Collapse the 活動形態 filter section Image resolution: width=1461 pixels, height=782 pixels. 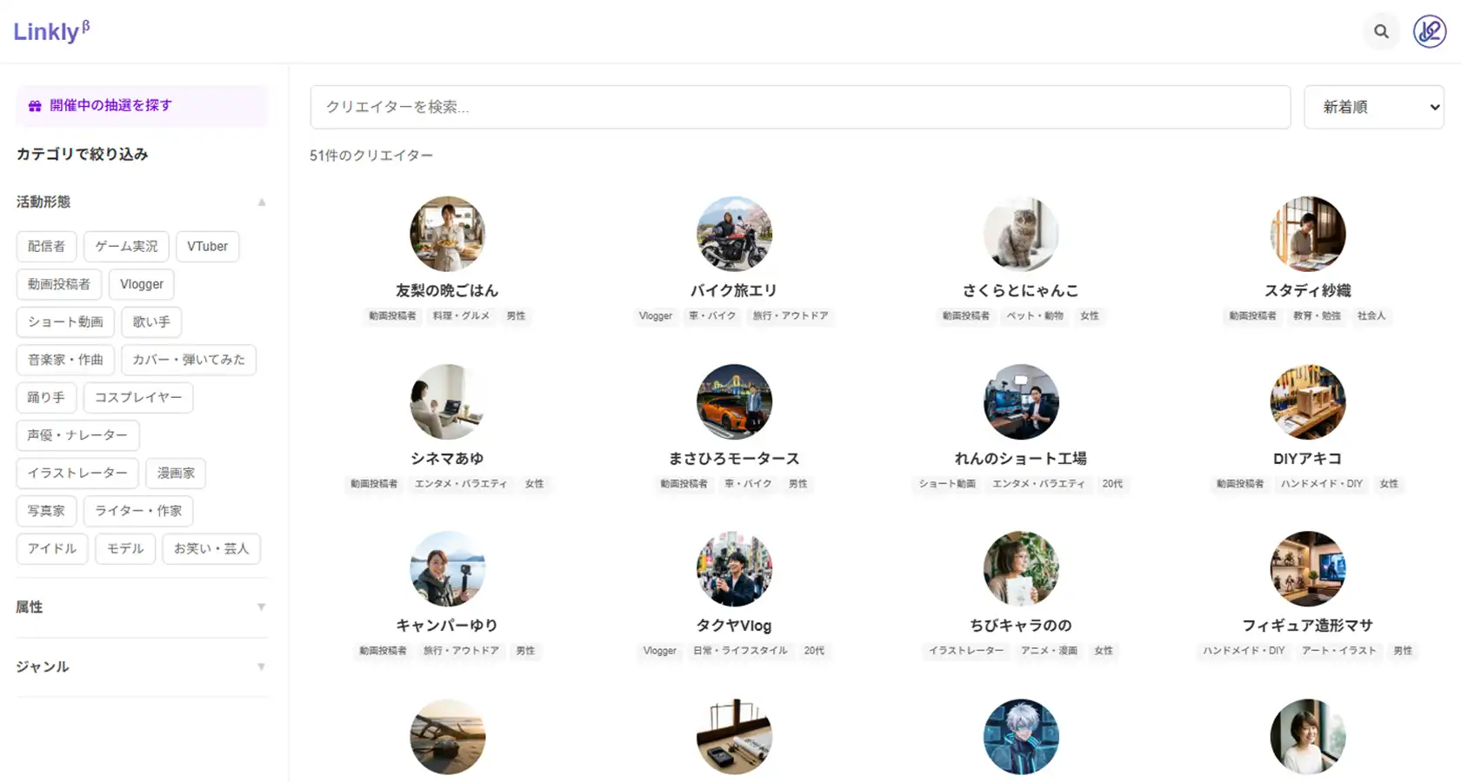(x=261, y=201)
